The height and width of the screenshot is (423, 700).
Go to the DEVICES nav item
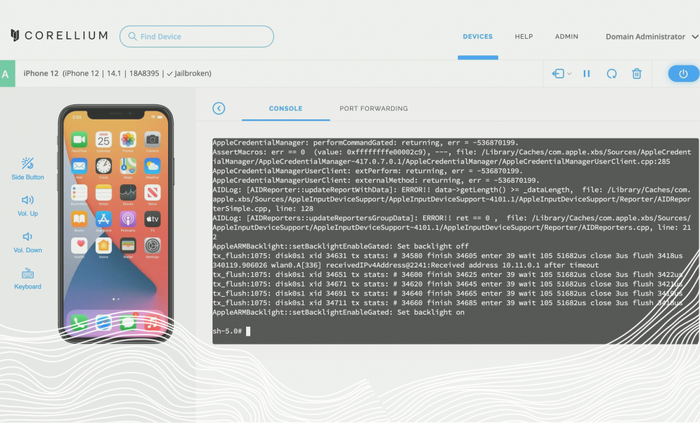coord(478,37)
